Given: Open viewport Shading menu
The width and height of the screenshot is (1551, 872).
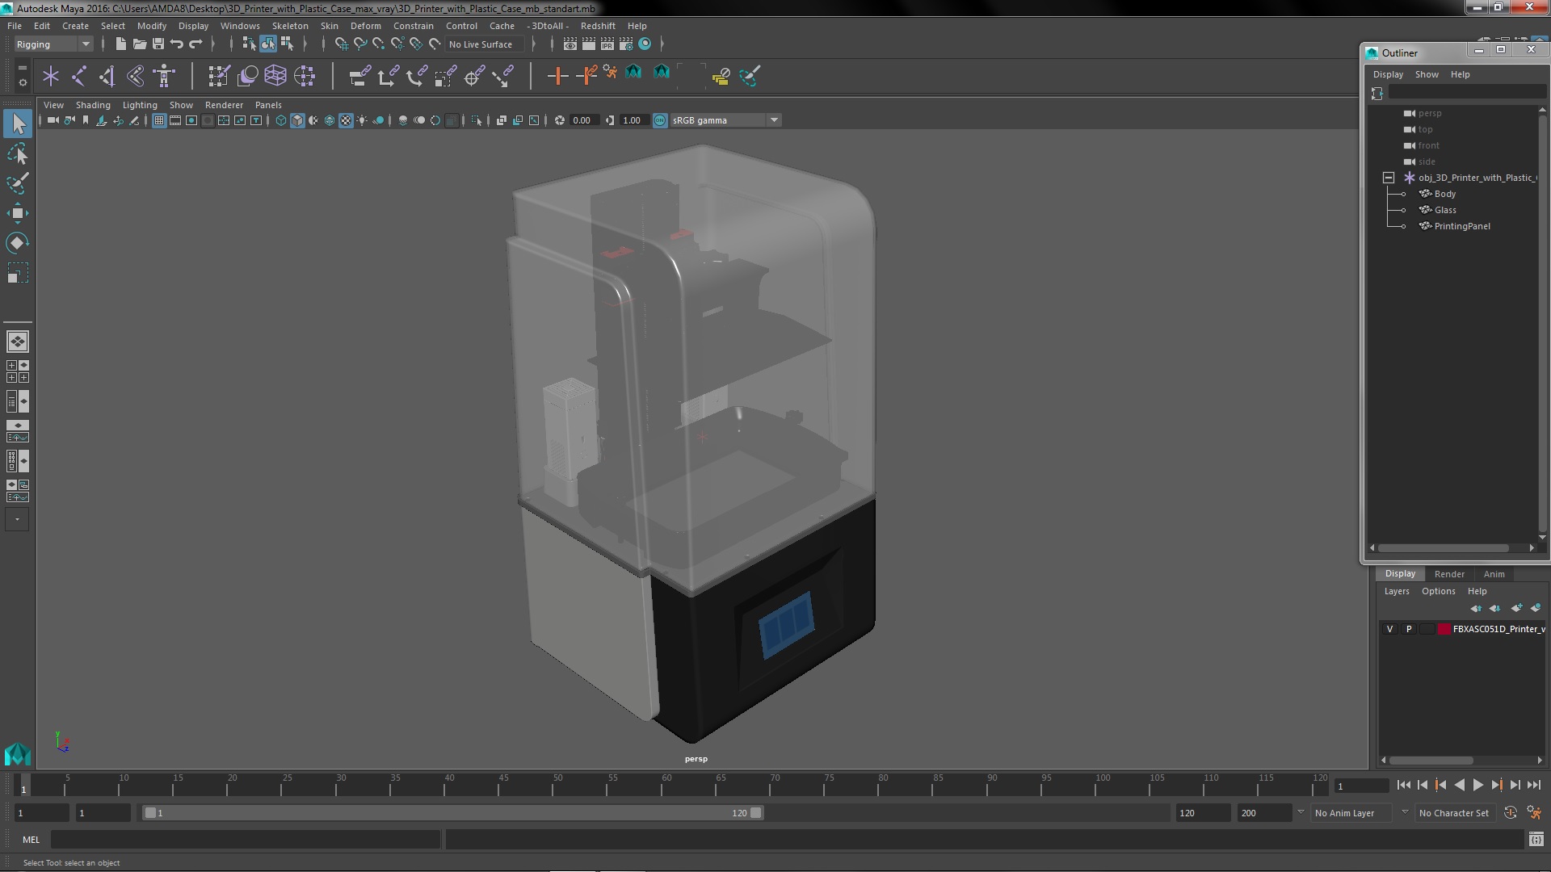Looking at the screenshot, I should coord(93,105).
